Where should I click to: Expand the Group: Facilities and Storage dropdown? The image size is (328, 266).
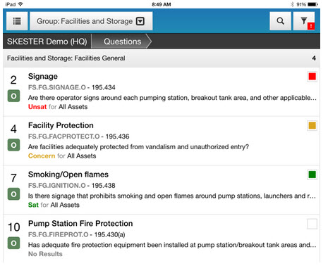(x=91, y=21)
